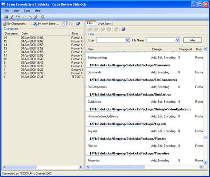
Task: Select changeset 14 dated 04-Apr-2008 17:59
Action: pyautogui.click(x=43, y=45)
